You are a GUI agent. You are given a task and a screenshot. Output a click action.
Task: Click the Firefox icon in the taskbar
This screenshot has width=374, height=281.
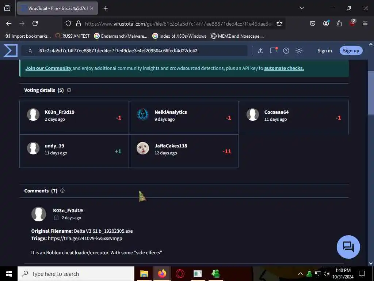point(162,274)
